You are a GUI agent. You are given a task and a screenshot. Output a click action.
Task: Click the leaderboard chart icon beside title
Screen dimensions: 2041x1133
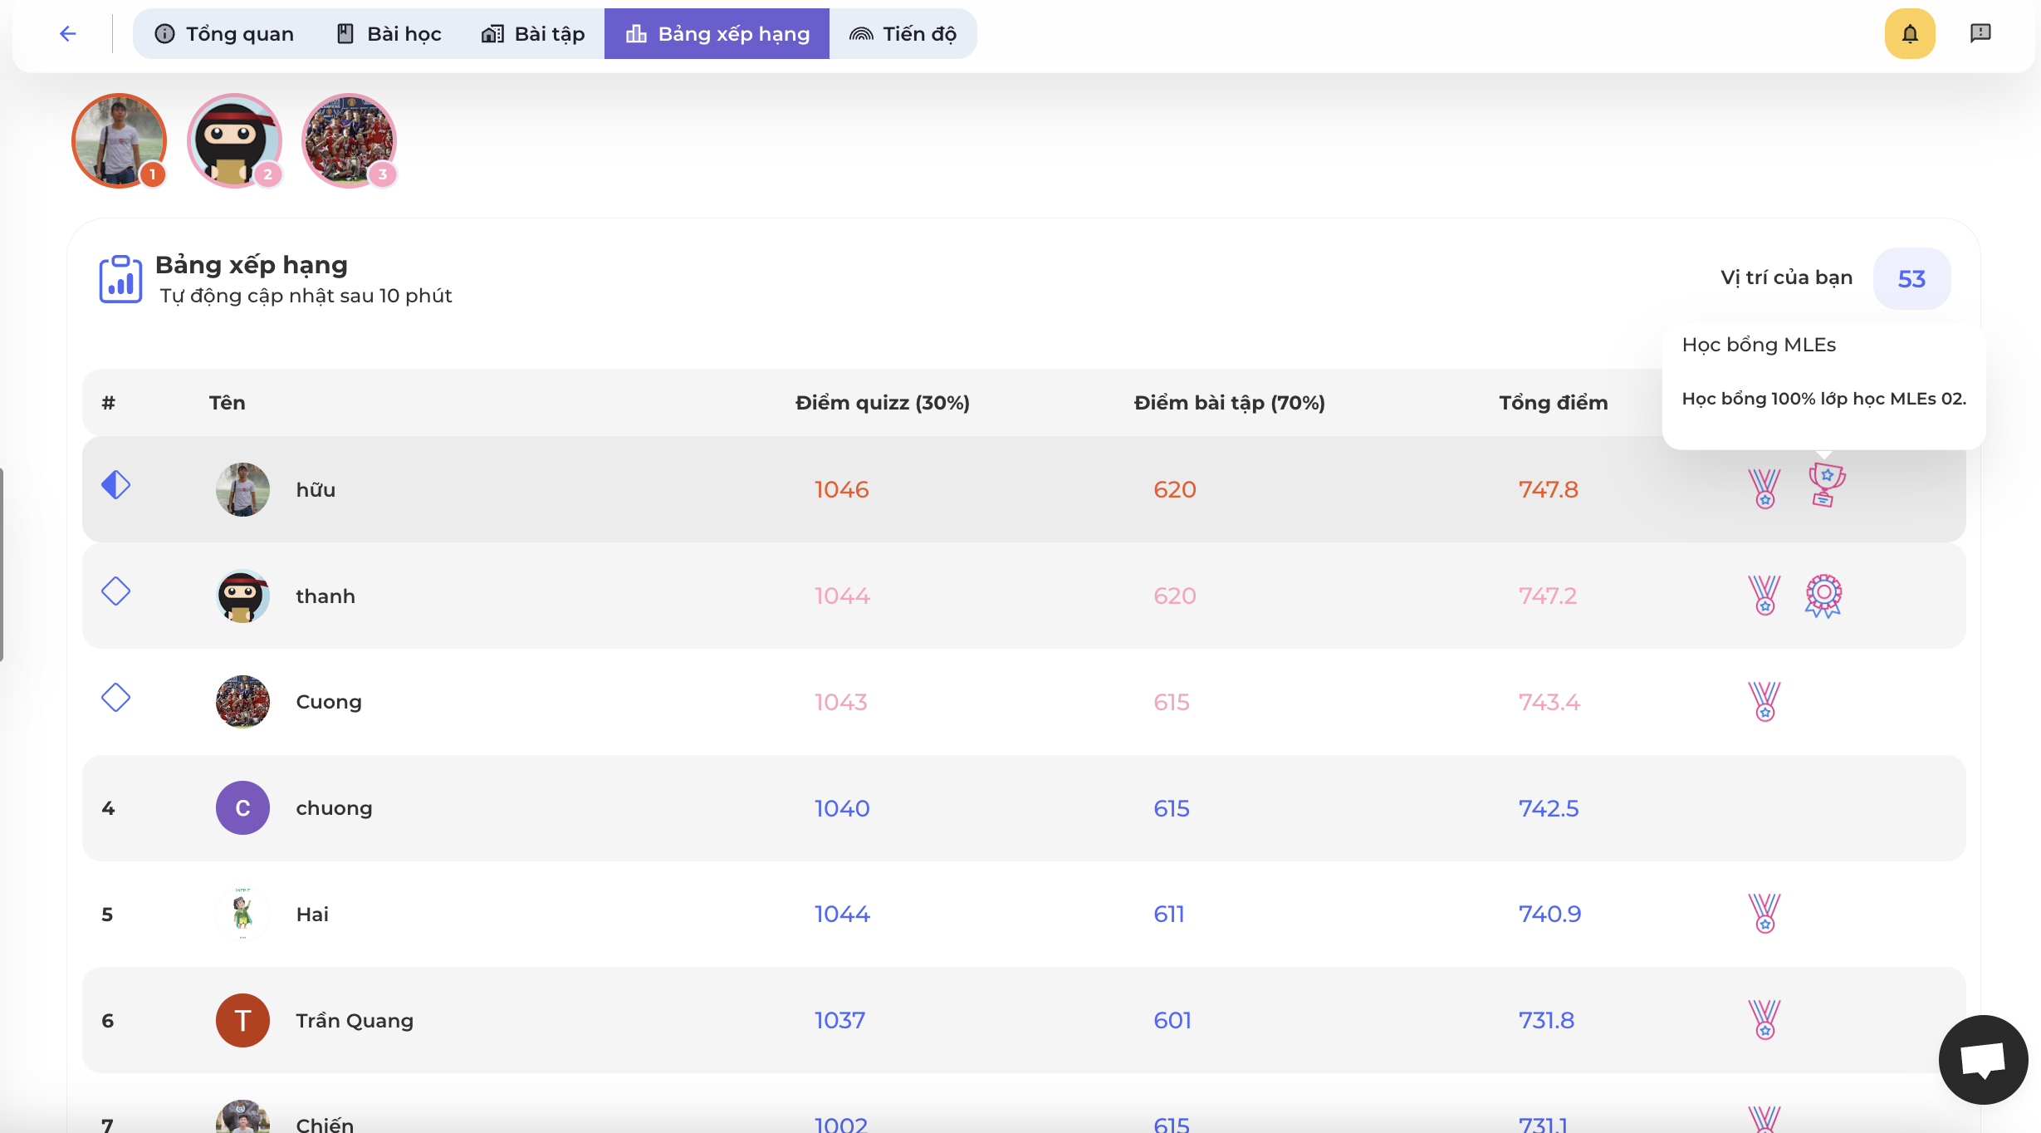120,279
